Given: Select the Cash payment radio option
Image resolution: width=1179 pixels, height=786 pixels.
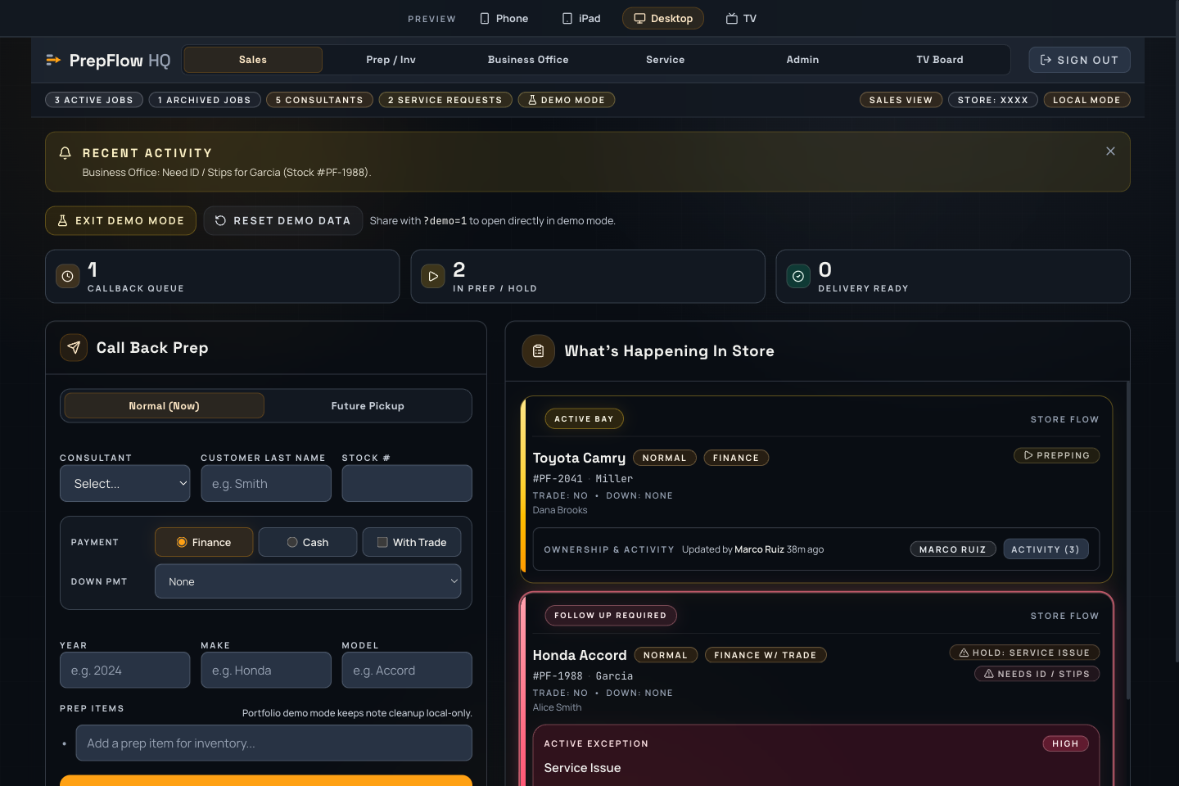Looking at the screenshot, I should tap(308, 542).
